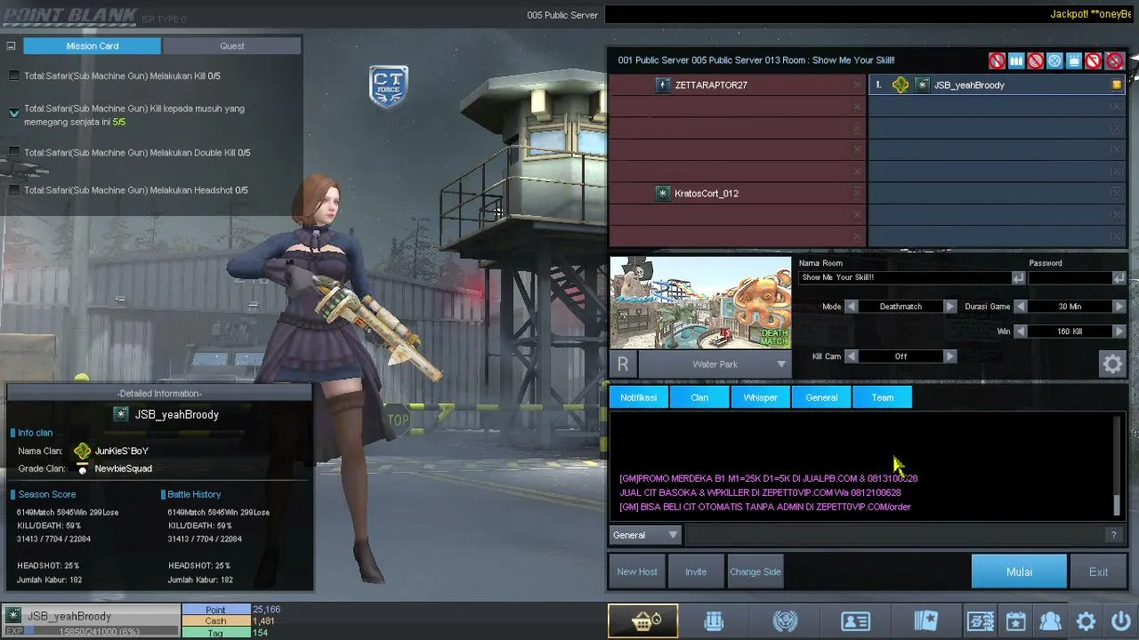
Task: Open game settings gear in bottom bar
Action: click(1086, 621)
